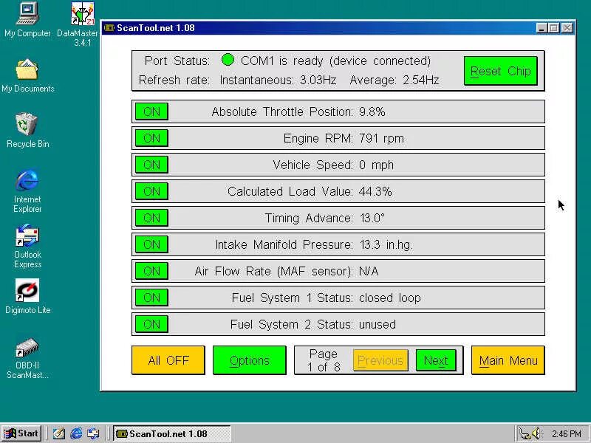Disable the Air Flow Rate MAF sensor
The width and height of the screenshot is (591, 443).
pyautogui.click(x=151, y=271)
